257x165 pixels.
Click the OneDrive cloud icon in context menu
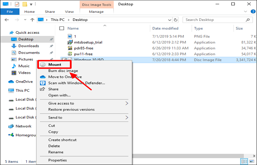pyautogui.click(x=43, y=77)
